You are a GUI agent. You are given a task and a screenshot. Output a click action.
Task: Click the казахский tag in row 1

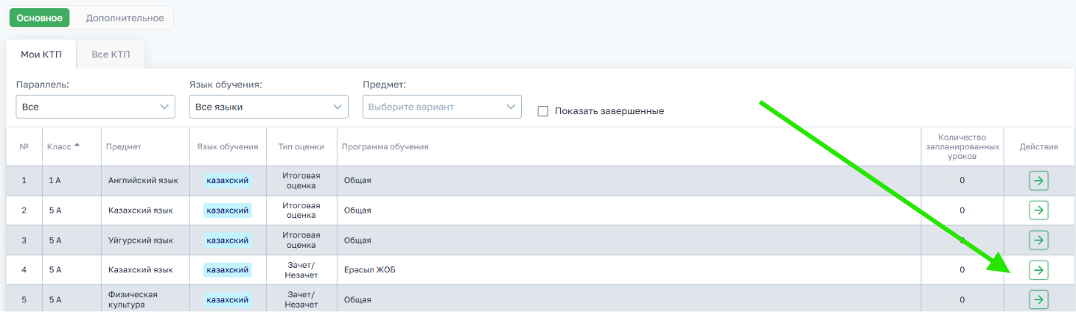point(227,181)
